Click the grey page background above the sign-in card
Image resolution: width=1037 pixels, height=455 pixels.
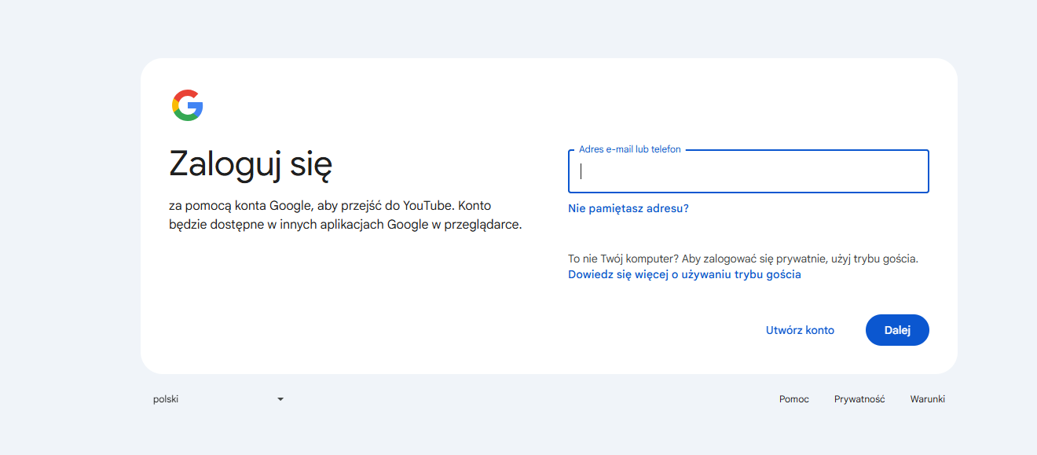(518, 28)
